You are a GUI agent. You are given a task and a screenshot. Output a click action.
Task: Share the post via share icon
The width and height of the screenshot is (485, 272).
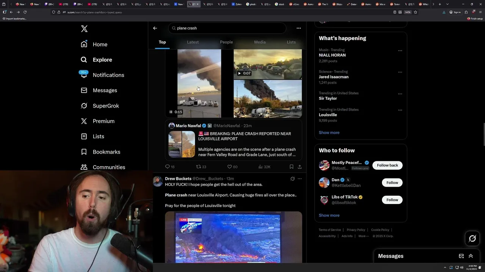pyautogui.click(x=300, y=167)
